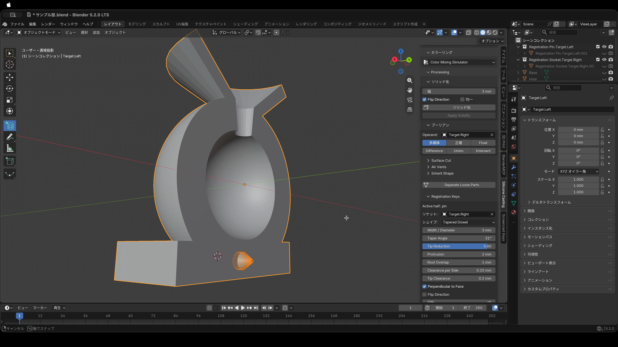Select the Annotate pencil tool
The image size is (618, 347).
(10, 137)
